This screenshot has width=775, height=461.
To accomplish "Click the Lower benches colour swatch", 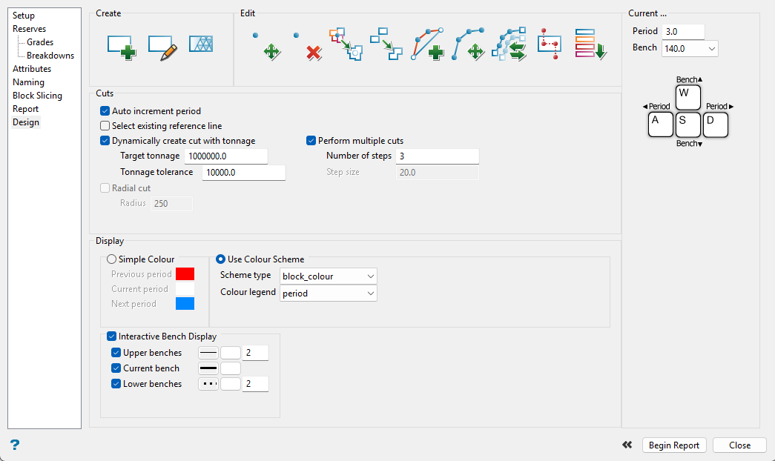I will pos(231,384).
